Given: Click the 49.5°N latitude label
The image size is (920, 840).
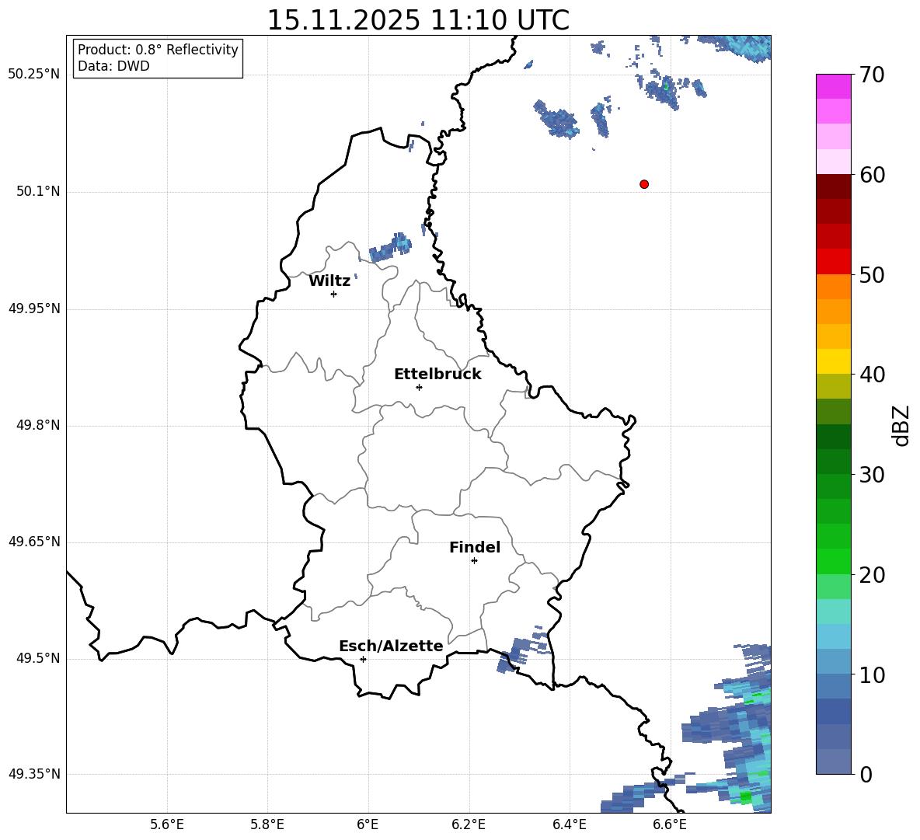Looking at the screenshot, I should (x=38, y=658).
